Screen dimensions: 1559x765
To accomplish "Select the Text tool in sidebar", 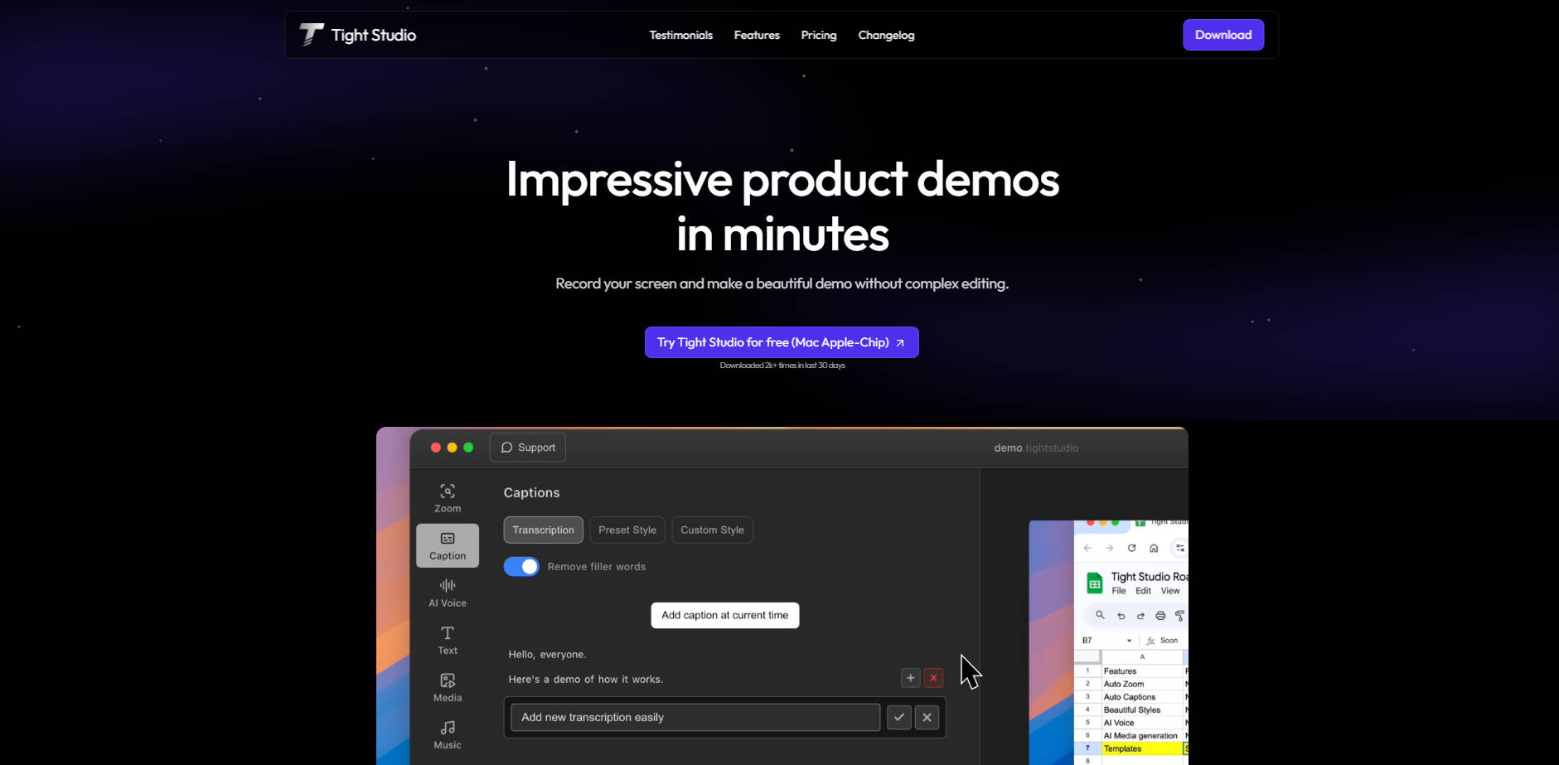I will [448, 640].
